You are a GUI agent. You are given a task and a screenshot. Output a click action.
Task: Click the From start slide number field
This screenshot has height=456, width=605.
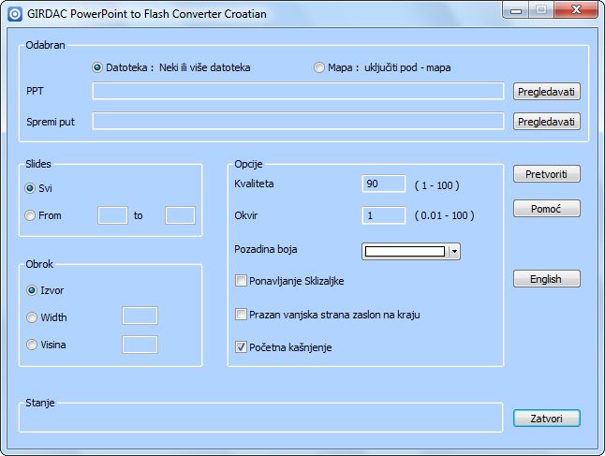[x=112, y=215]
